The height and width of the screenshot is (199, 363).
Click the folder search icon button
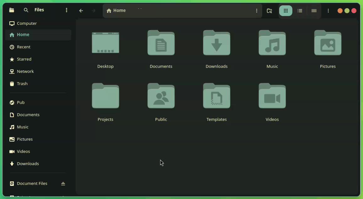[269, 11]
